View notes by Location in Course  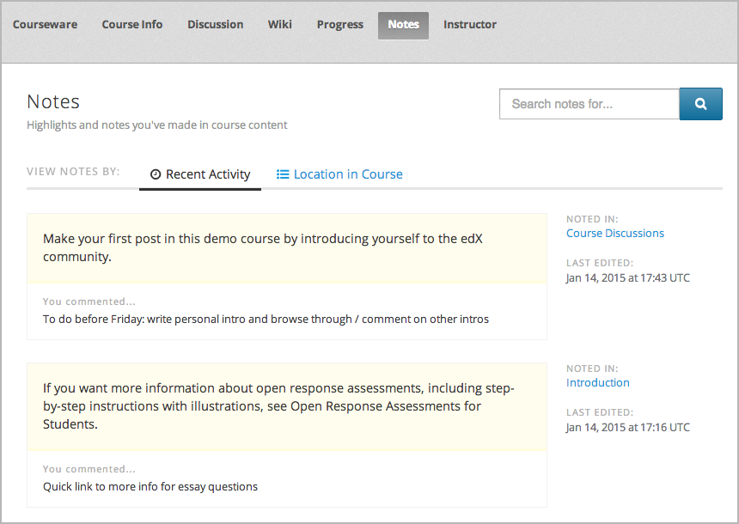[x=348, y=174]
